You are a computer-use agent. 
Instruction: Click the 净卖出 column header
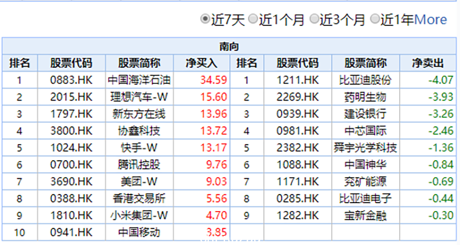tap(428, 63)
